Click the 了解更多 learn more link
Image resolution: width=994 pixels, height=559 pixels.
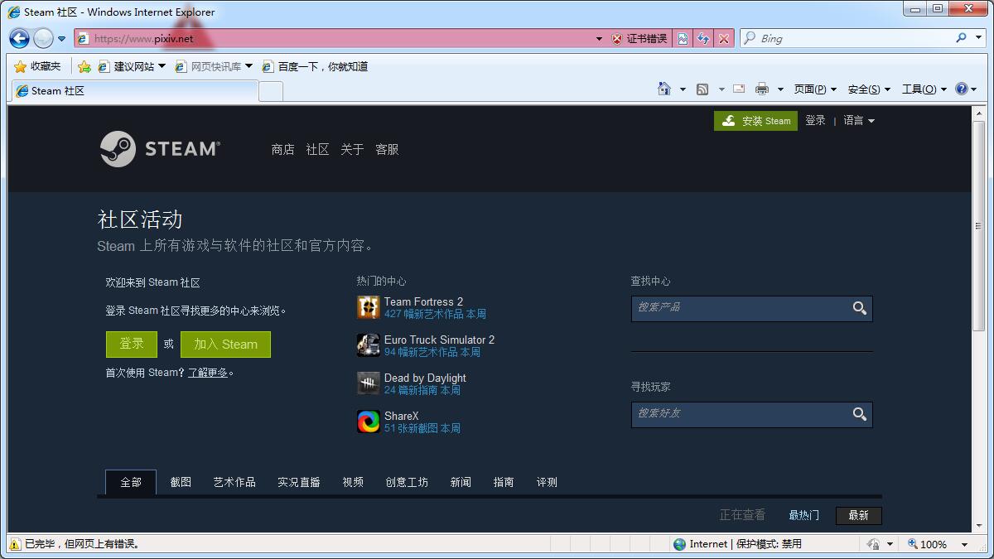[207, 373]
